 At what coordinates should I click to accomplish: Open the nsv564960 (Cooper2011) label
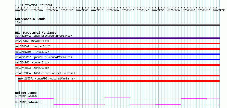(x=32, y=62)
